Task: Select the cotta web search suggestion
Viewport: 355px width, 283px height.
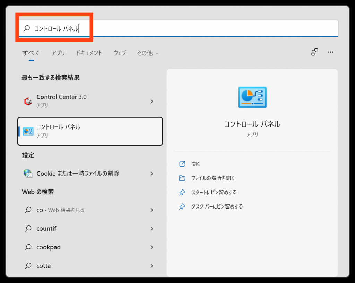Action: tap(44, 266)
